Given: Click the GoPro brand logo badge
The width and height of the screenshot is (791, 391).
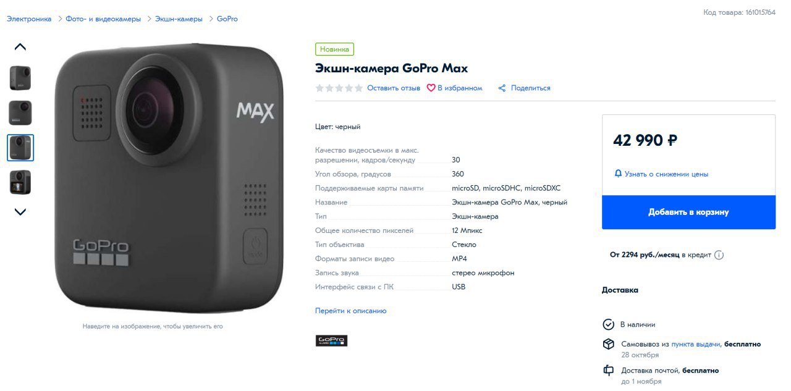Looking at the screenshot, I should (332, 340).
